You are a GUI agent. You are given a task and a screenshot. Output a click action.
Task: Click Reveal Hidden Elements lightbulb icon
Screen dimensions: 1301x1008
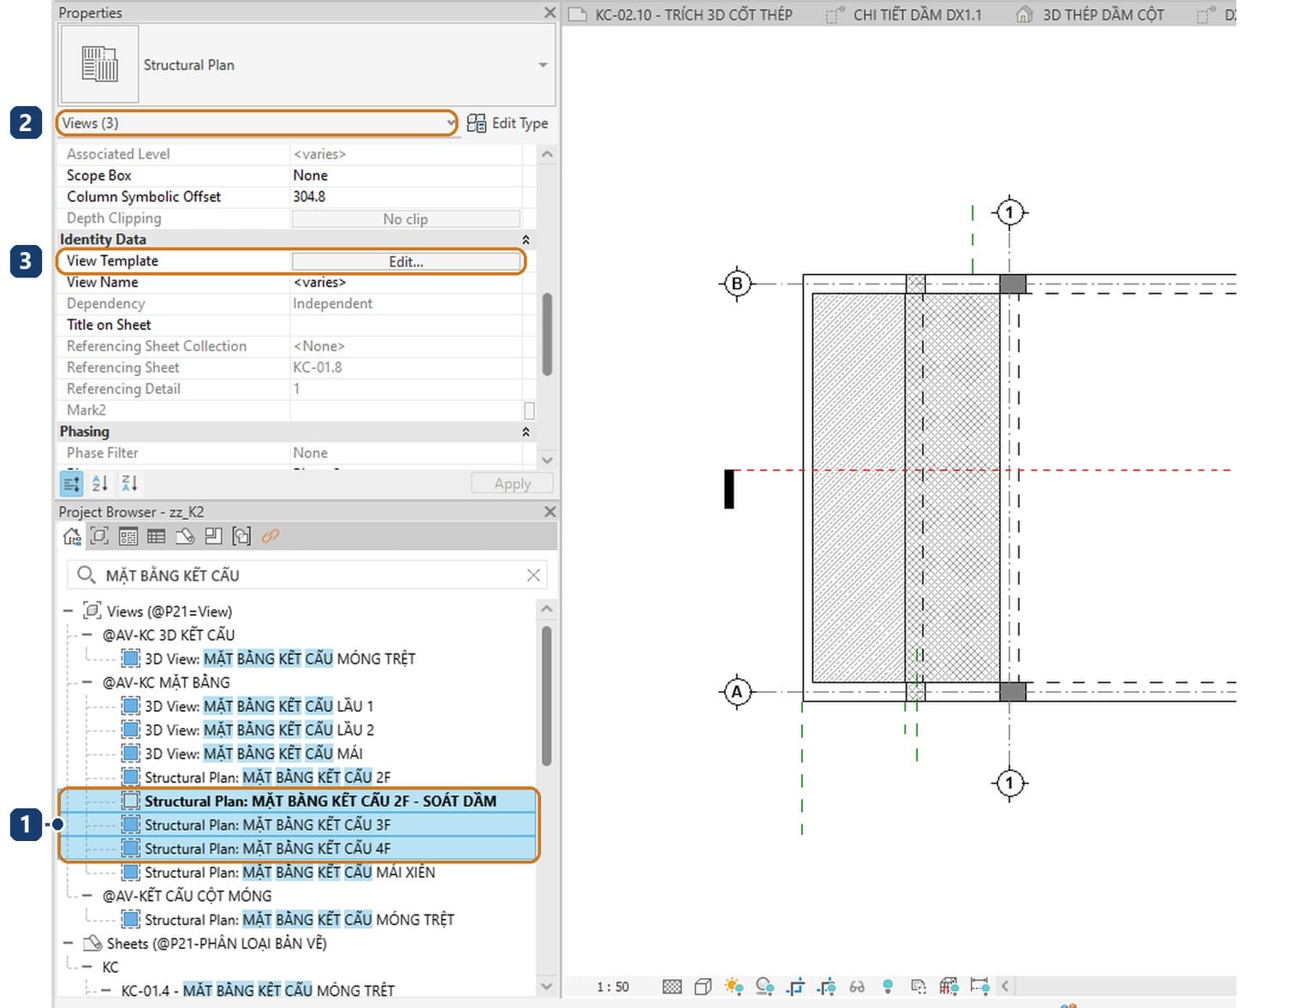pos(888,987)
